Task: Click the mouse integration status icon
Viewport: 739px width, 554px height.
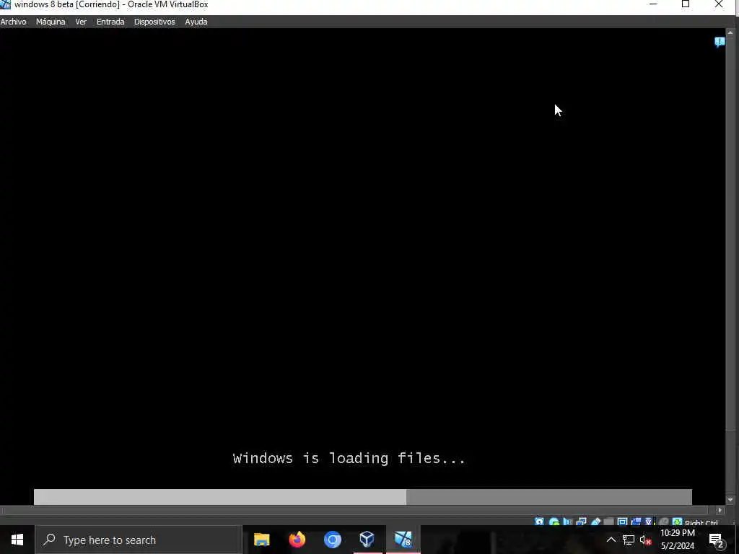Action: point(663,522)
